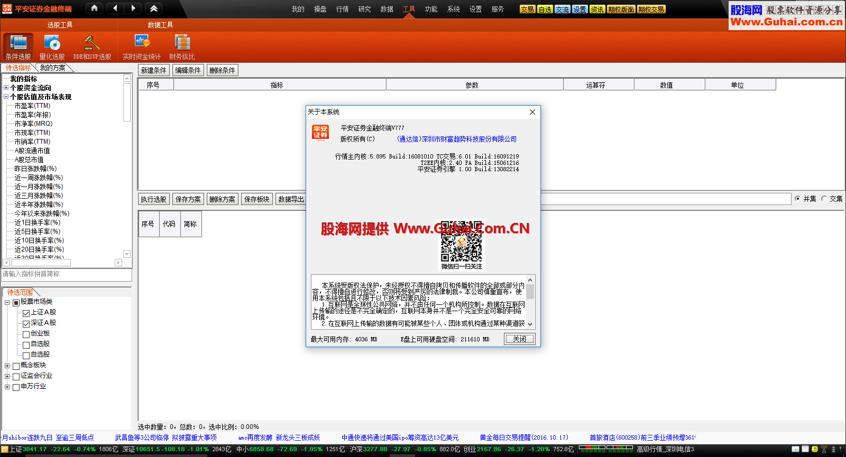The image size is (846, 457).
Task: Click the 资讯 quick-access badge
Action: pyautogui.click(x=597, y=10)
